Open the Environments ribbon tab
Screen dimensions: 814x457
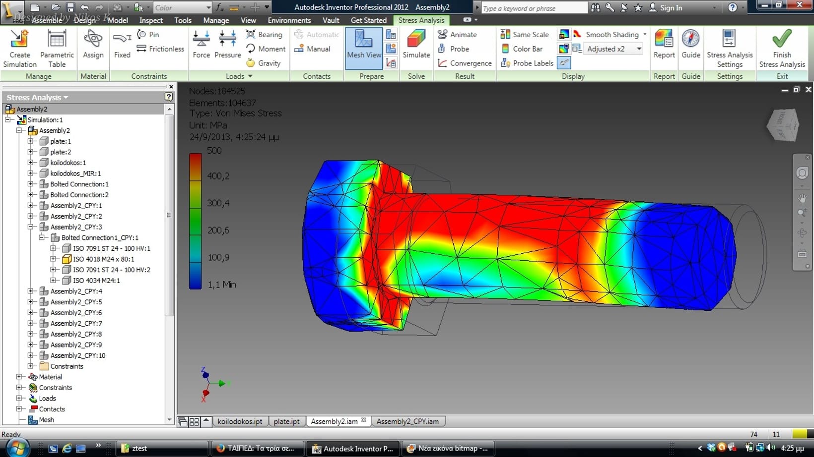[x=289, y=20]
